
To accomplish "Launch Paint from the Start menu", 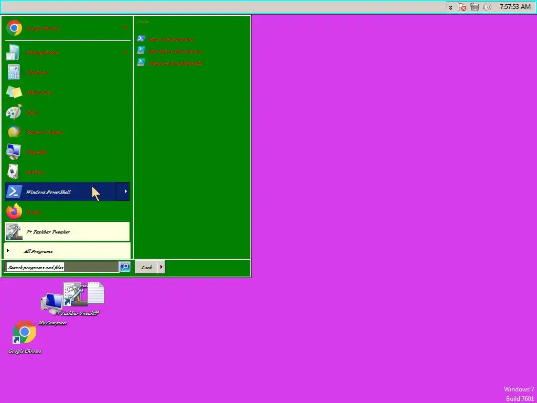I will [x=67, y=112].
